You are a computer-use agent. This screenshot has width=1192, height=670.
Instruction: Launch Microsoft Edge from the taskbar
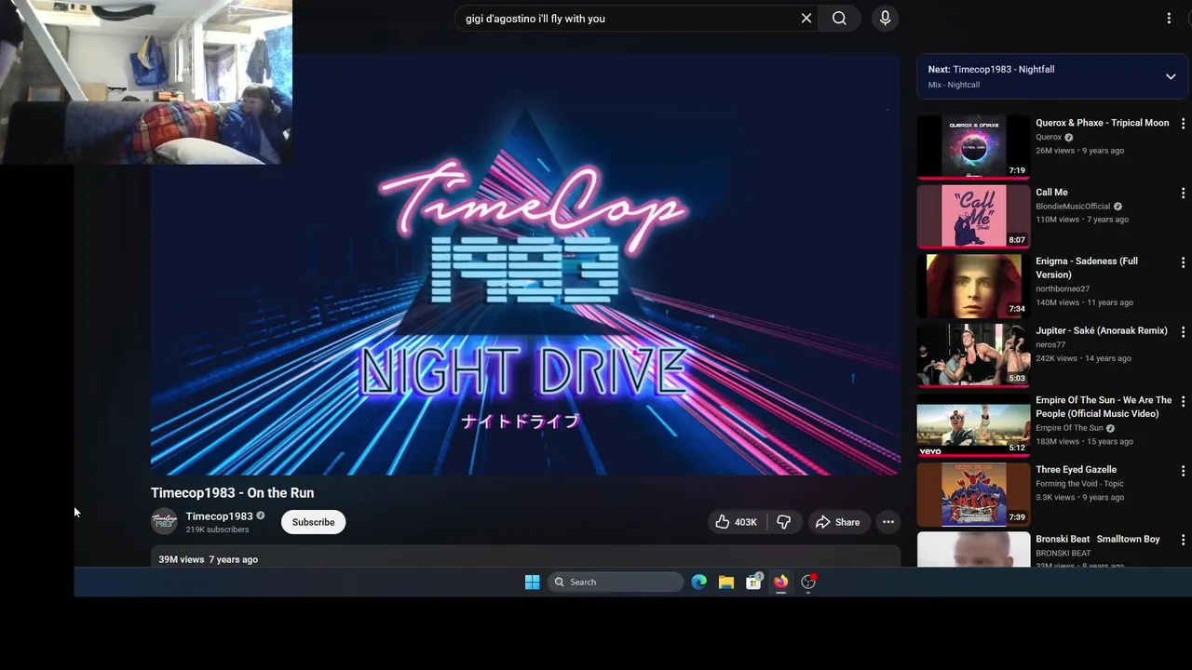tap(698, 583)
